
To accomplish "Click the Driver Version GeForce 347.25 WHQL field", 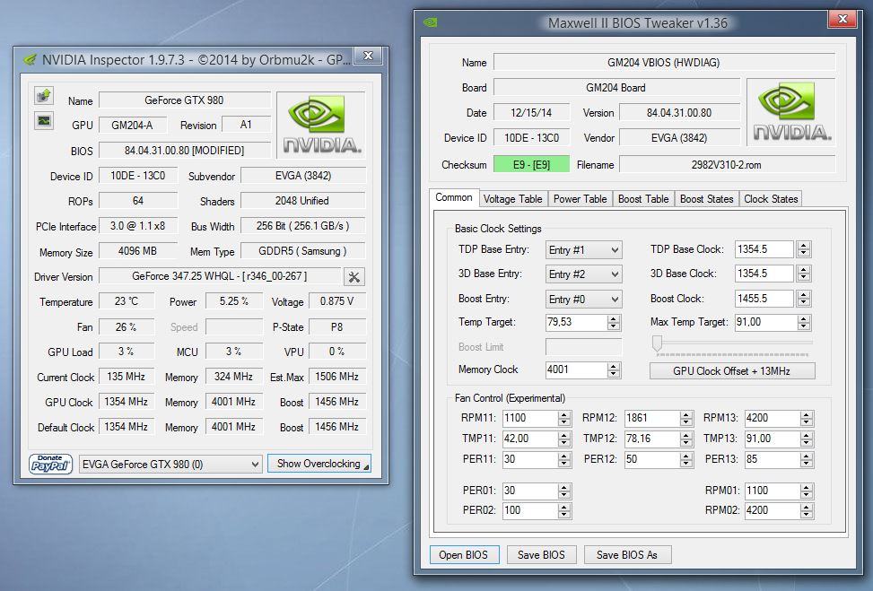I will coord(219,276).
